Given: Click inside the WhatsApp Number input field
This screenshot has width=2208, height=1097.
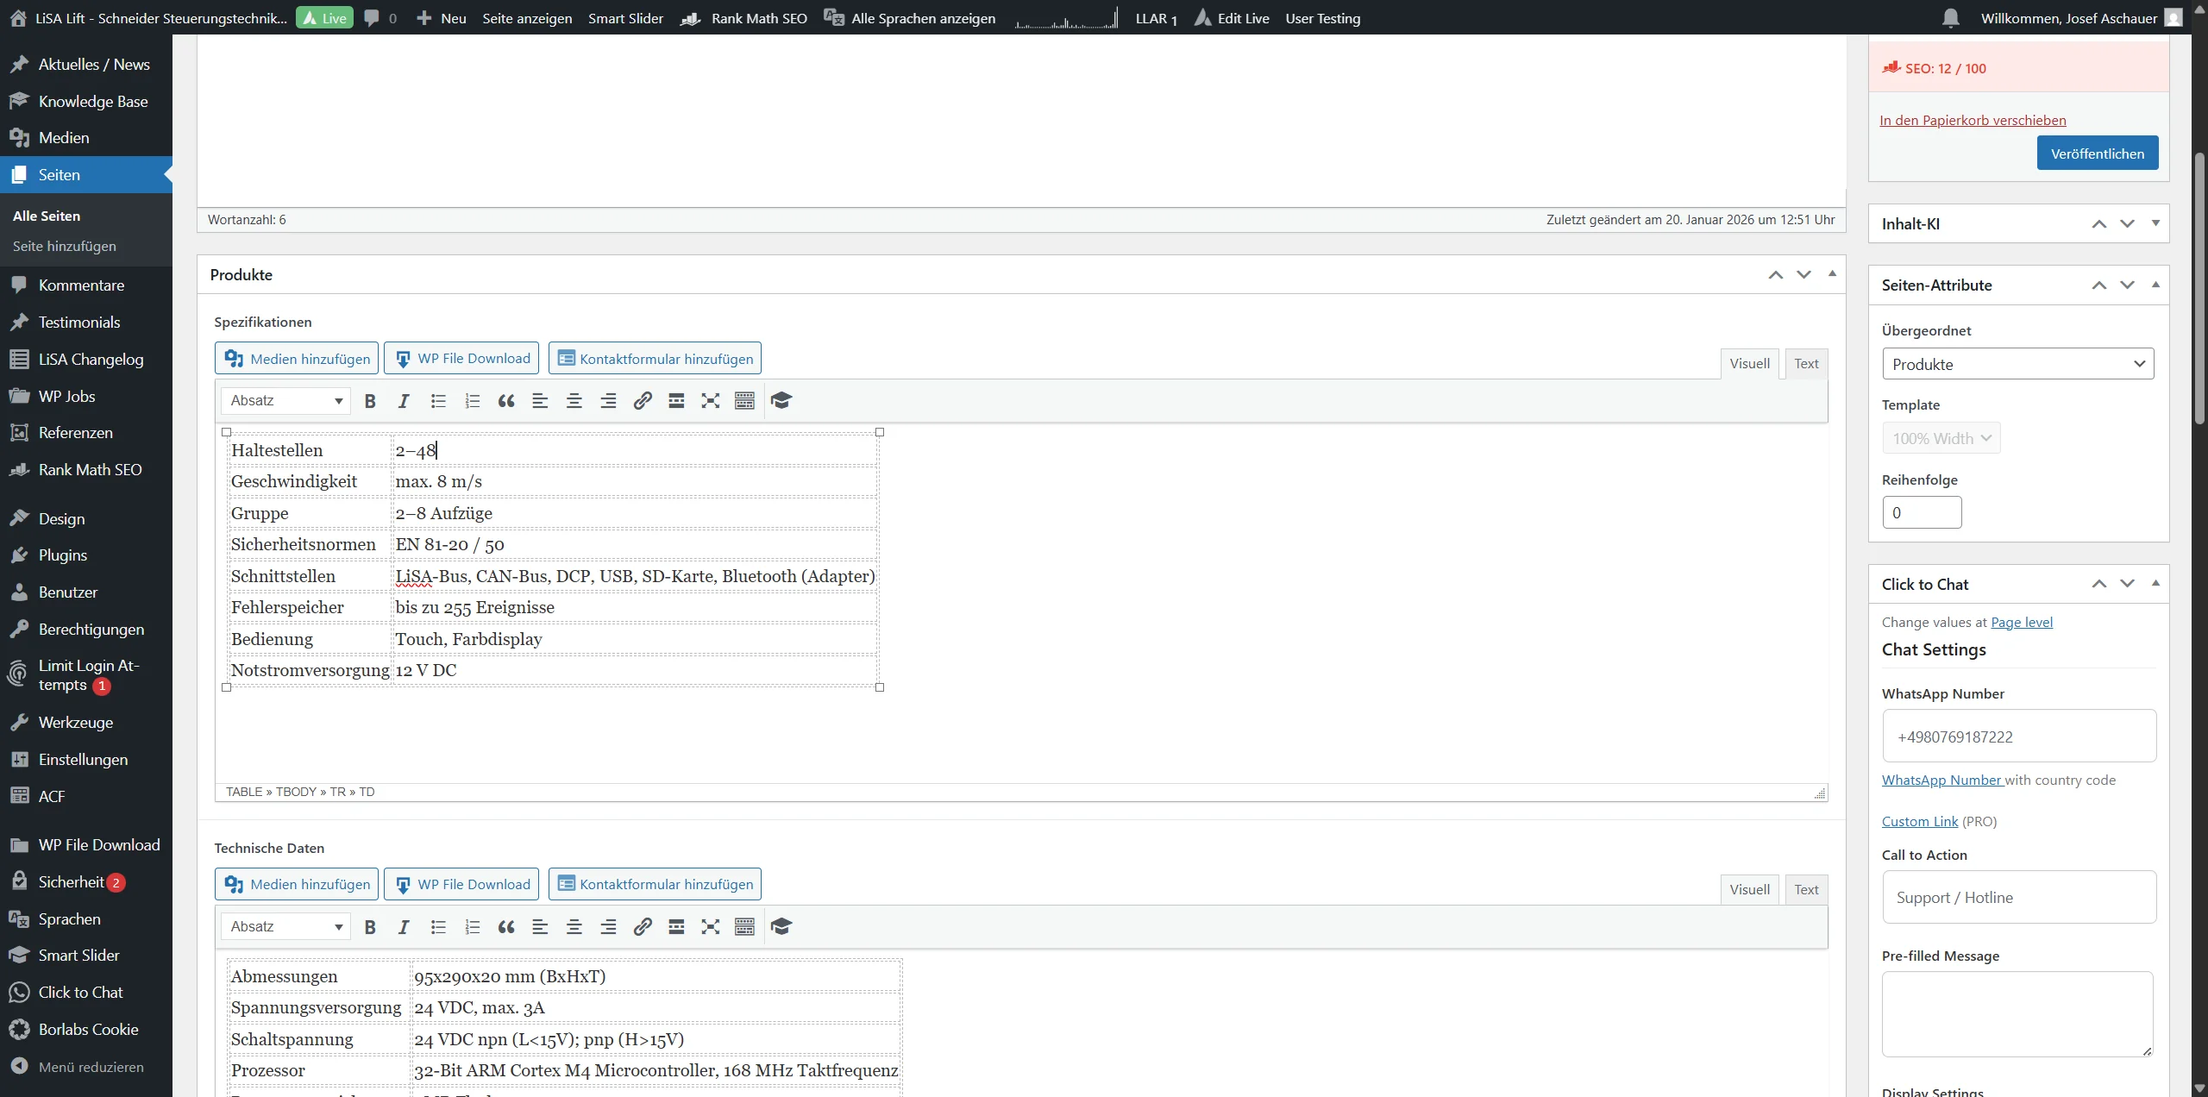Looking at the screenshot, I should (x=2017, y=737).
